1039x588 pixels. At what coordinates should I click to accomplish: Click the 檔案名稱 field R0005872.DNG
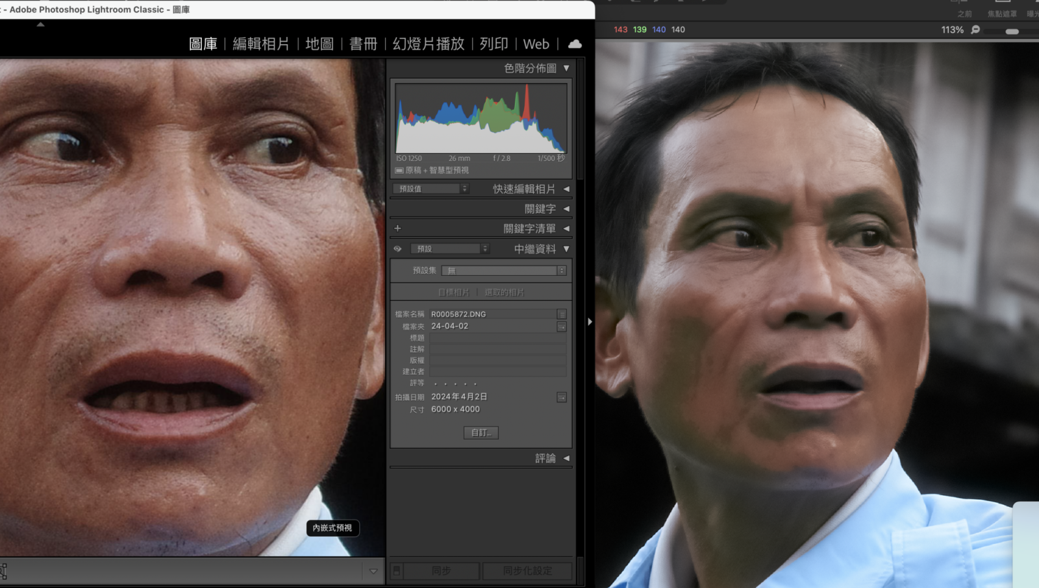(x=492, y=314)
